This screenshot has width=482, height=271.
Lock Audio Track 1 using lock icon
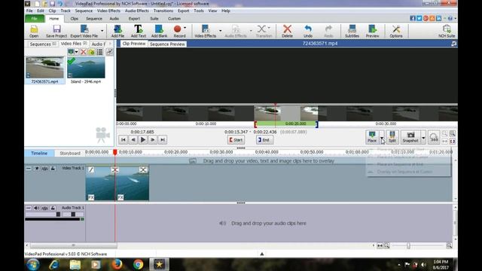(53, 208)
